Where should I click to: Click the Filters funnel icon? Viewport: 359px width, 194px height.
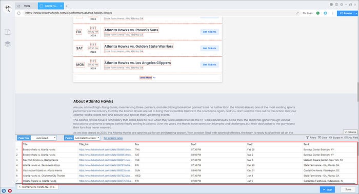pyautogui.click(x=308, y=138)
